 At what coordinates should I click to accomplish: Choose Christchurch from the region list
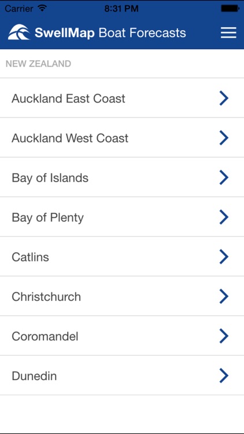click(x=122, y=296)
